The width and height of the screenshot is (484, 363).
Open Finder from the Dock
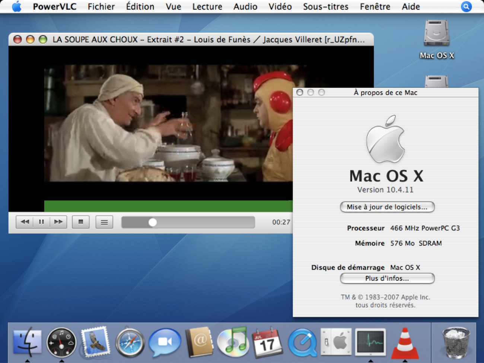click(27, 342)
